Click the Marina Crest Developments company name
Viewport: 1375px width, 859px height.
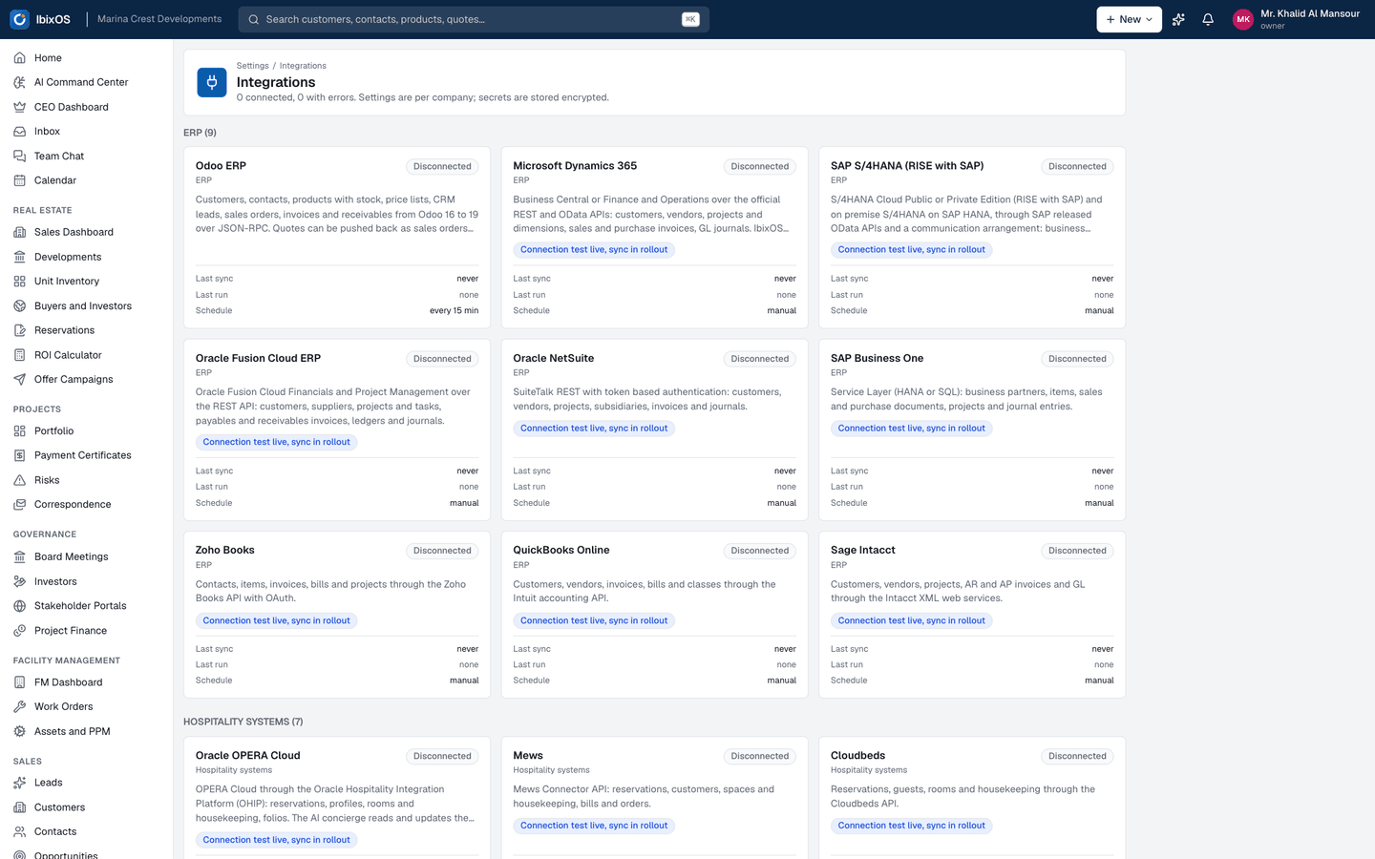click(x=159, y=19)
